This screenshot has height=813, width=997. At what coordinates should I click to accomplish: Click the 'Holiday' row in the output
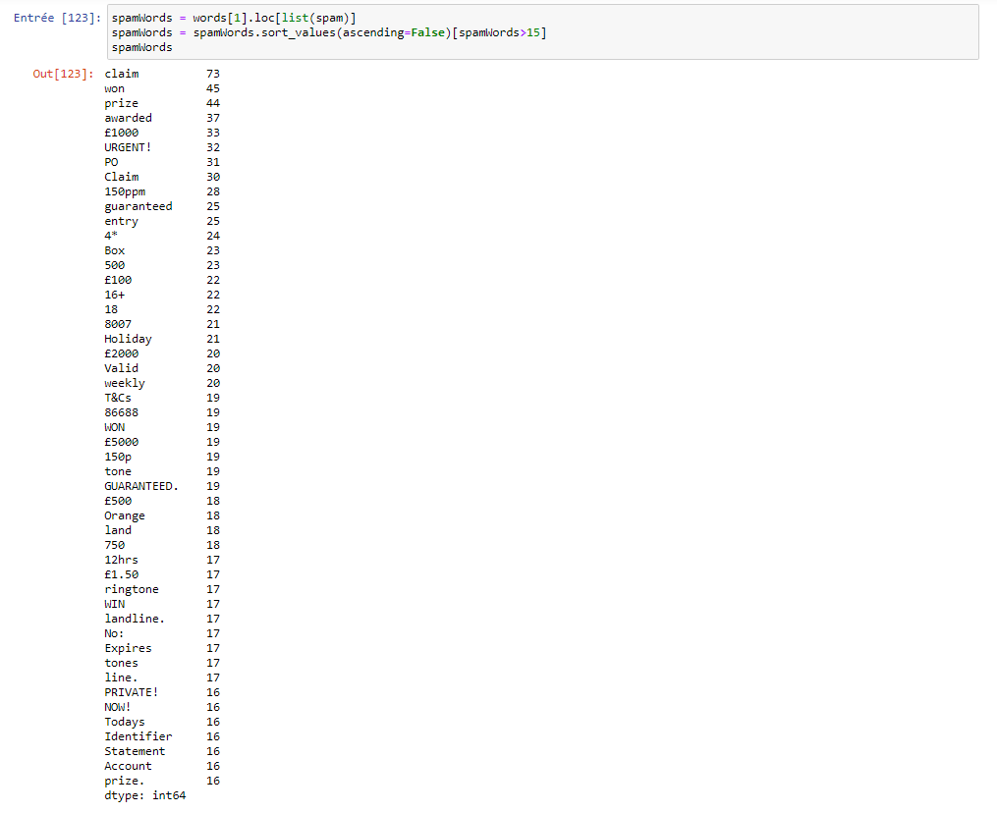129,339
